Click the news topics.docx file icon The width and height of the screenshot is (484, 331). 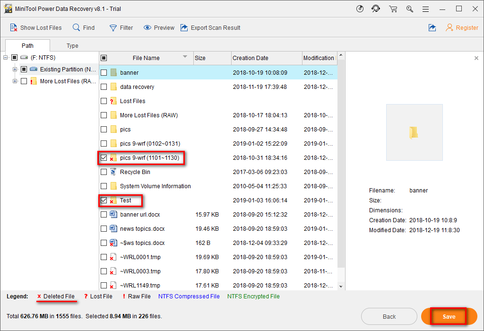113,228
